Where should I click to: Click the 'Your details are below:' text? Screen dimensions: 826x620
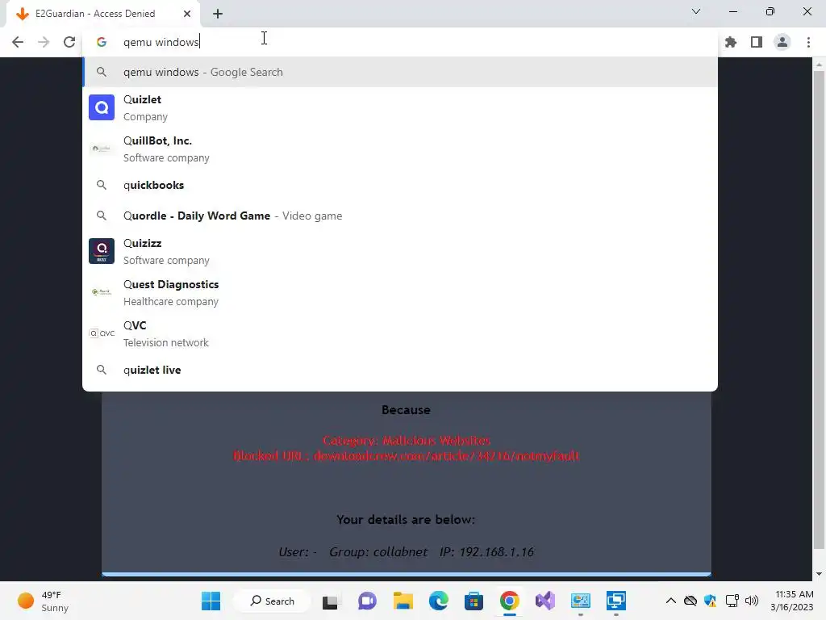point(406,520)
